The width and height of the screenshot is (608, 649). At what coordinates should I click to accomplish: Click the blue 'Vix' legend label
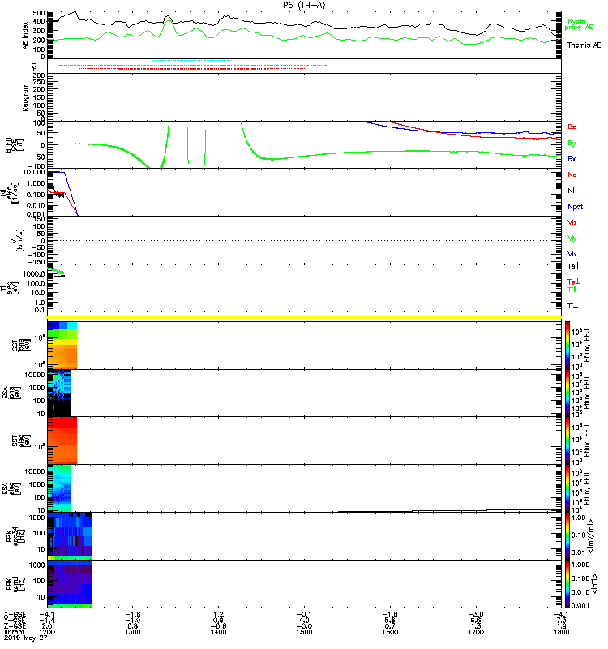click(572, 254)
